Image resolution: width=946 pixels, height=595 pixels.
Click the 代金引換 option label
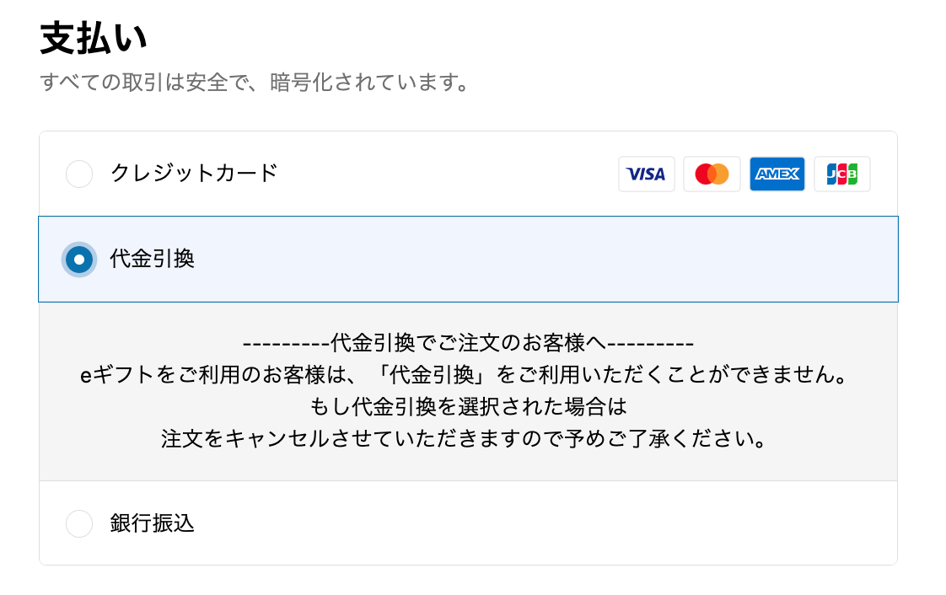pyautogui.click(x=153, y=259)
